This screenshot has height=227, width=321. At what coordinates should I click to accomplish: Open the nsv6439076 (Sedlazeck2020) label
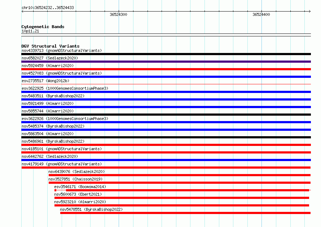(76, 172)
